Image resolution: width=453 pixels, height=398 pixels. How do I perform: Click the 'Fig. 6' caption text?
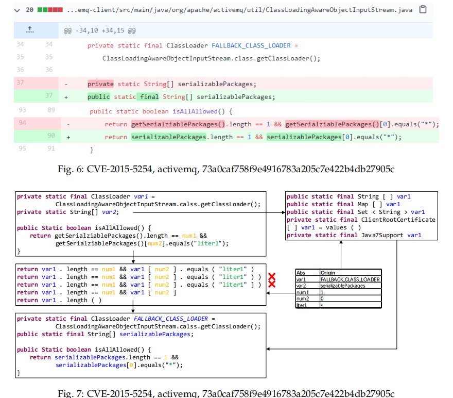[226, 169]
